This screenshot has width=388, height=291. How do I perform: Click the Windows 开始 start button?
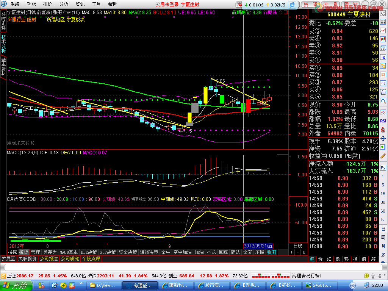click(16, 285)
